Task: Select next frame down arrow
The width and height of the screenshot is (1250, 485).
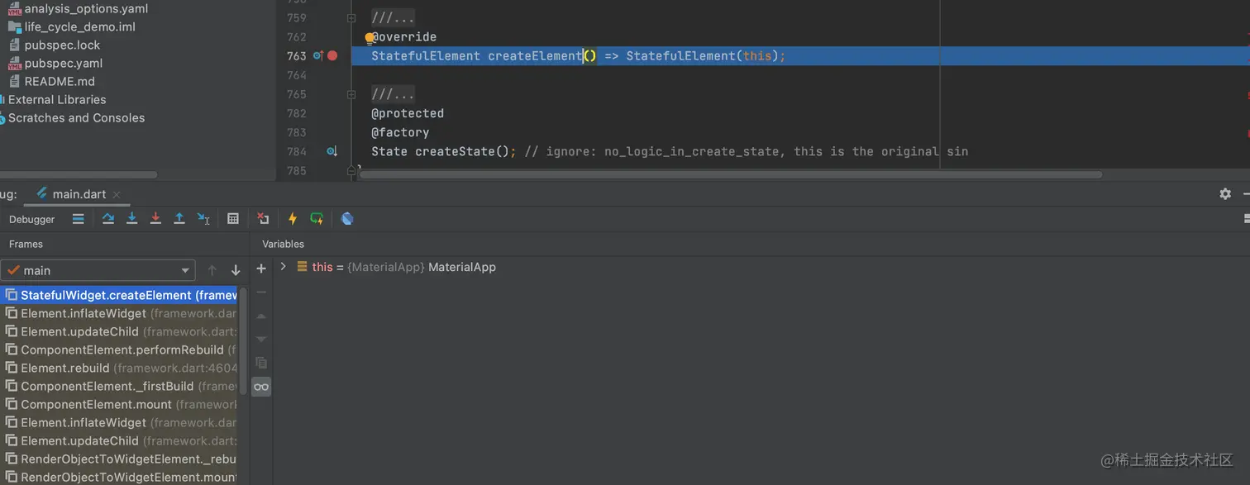Action: pyautogui.click(x=236, y=270)
